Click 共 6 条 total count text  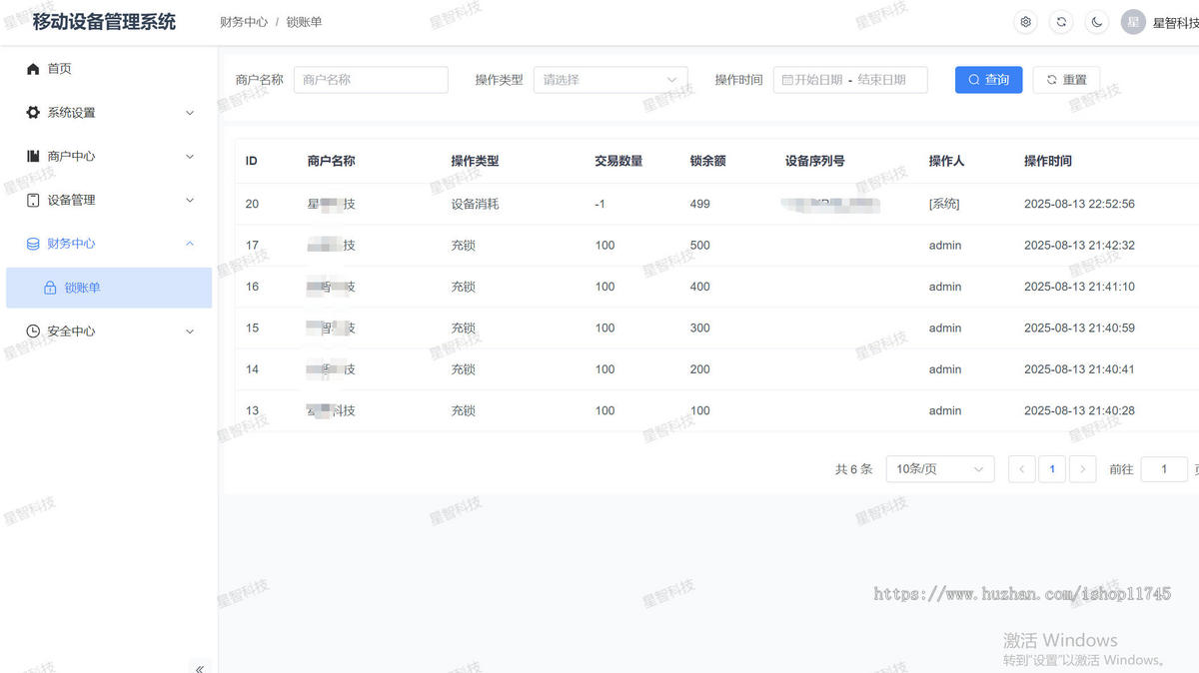853,469
